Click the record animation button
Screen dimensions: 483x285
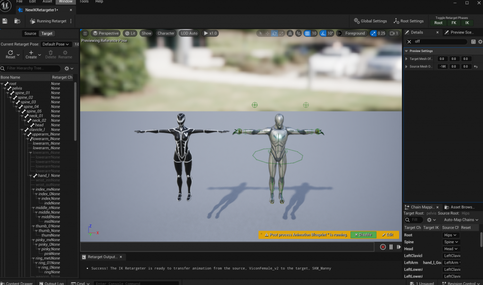click(383, 247)
